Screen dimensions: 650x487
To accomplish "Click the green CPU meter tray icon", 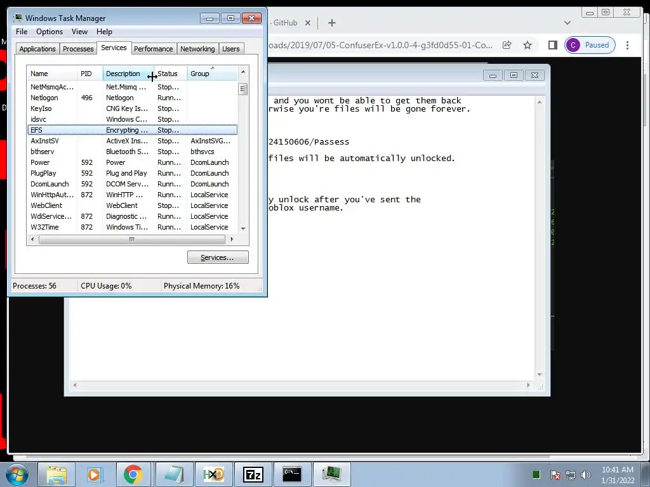I will pos(536,474).
